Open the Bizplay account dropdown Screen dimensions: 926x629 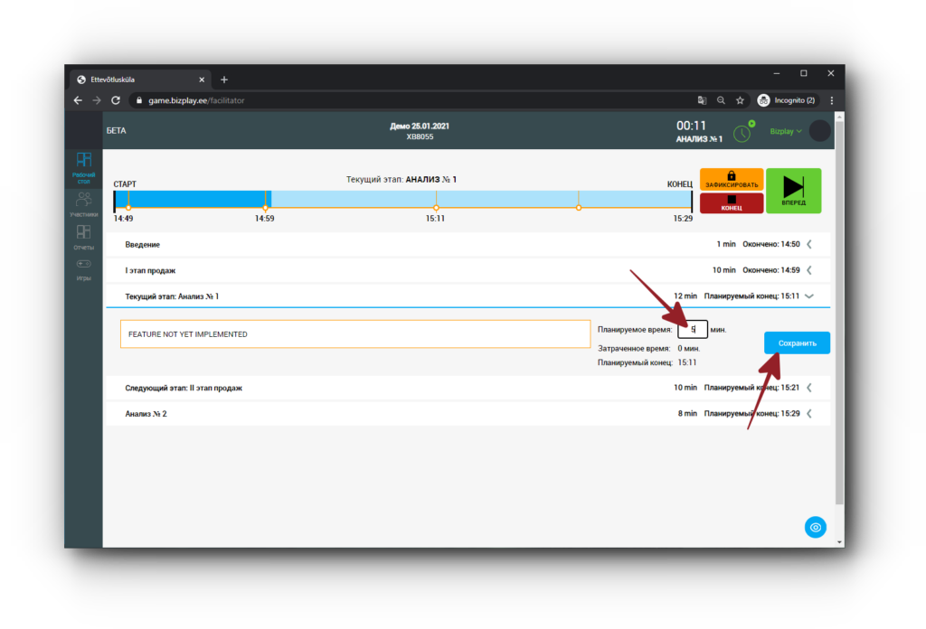[785, 131]
